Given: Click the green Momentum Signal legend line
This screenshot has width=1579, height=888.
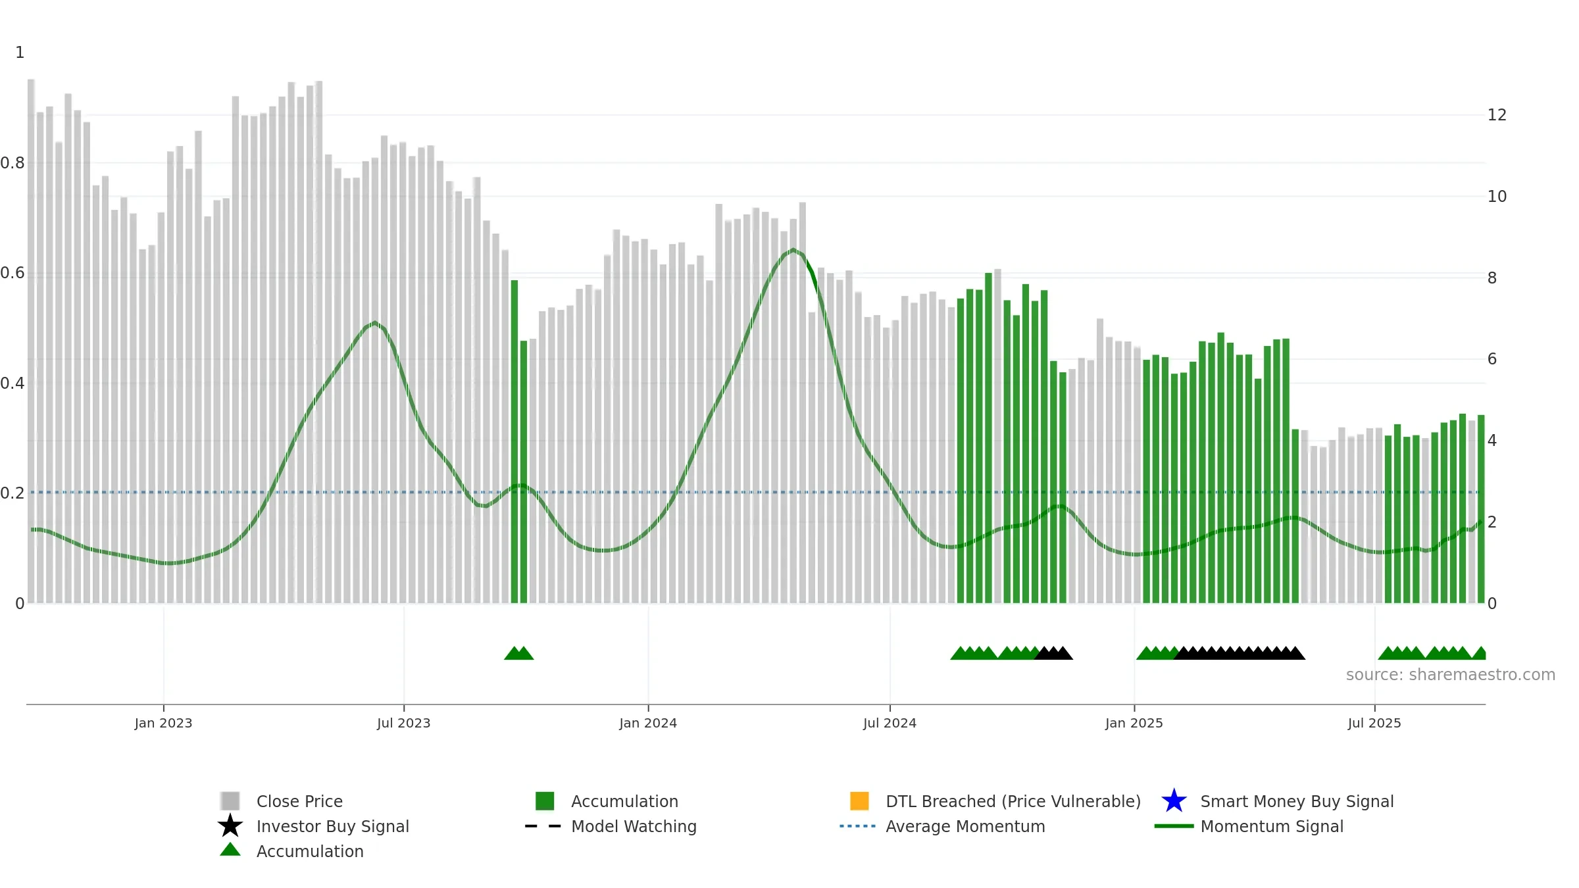Looking at the screenshot, I should [x=1174, y=826].
